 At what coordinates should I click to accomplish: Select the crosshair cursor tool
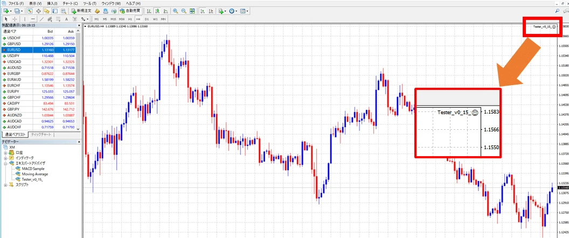pyautogui.click(x=15, y=19)
